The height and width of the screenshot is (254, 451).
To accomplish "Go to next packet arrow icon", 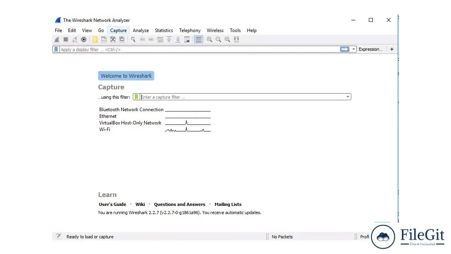I will (151, 40).
